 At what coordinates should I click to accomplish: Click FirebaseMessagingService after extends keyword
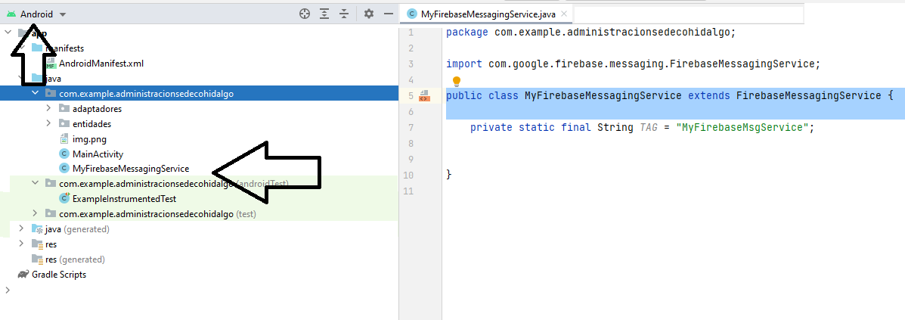point(809,96)
